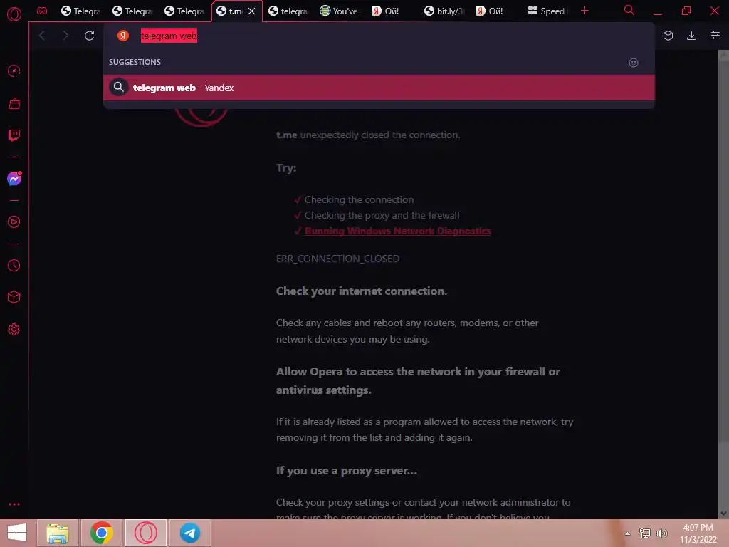The image size is (729, 547).
Task: Open Google Chrome from the taskbar
Action: click(101, 533)
